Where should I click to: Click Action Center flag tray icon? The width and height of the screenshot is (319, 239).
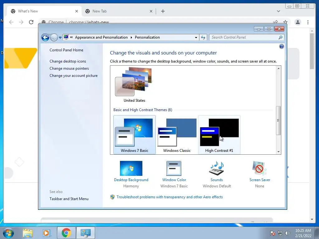point(272,233)
